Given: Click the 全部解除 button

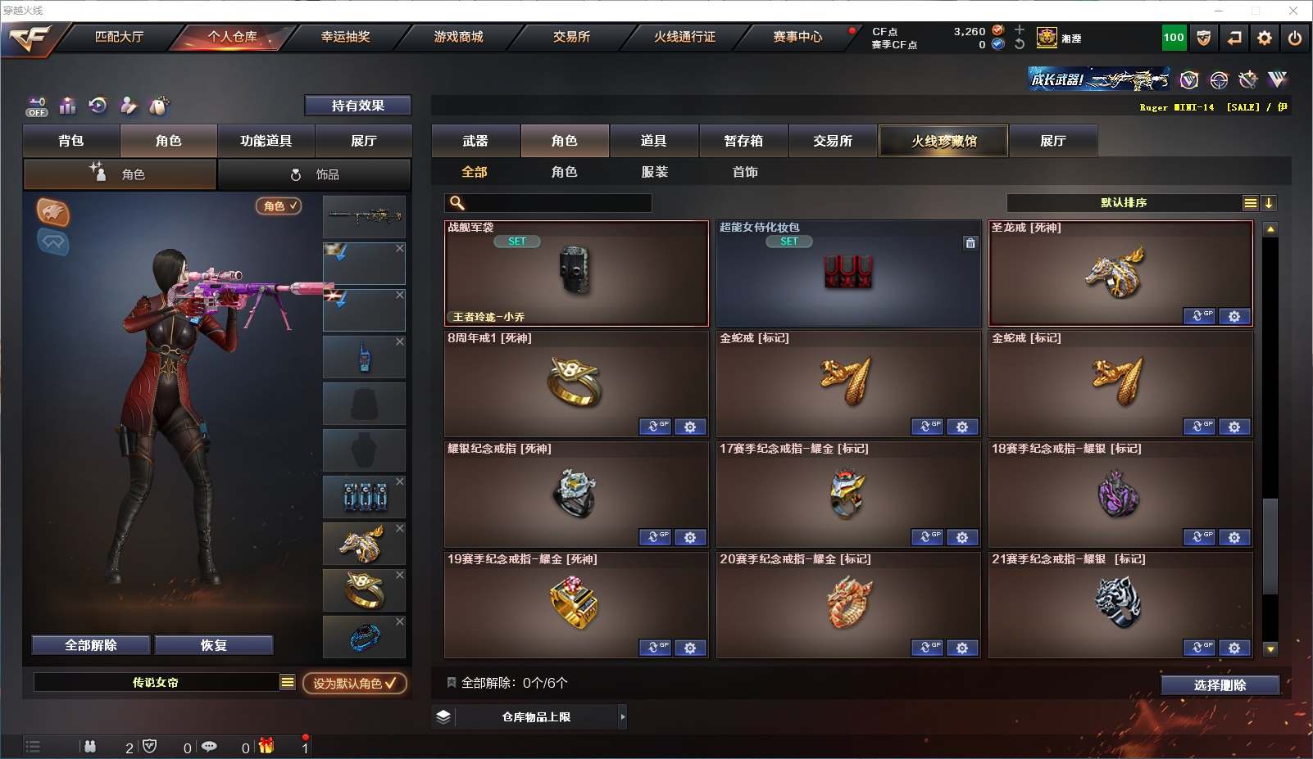Looking at the screenshot, I should (91, 645).
